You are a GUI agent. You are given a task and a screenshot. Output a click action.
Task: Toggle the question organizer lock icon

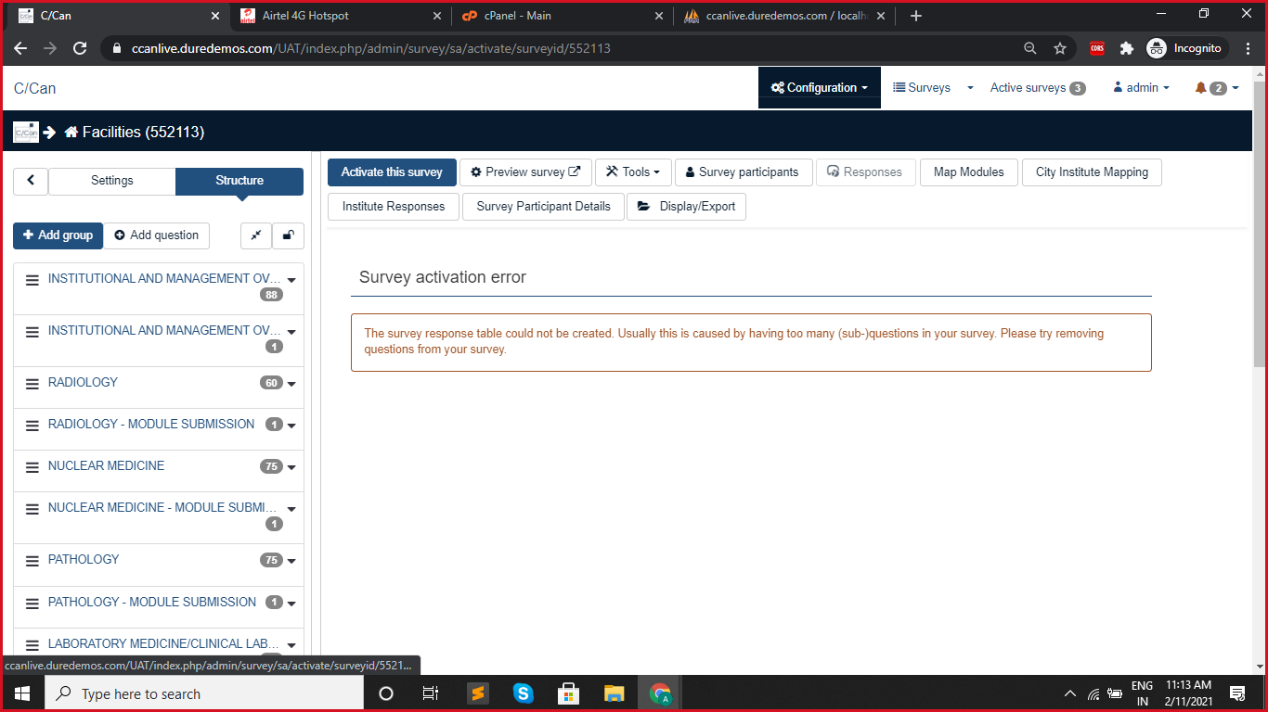pos(288,235)
